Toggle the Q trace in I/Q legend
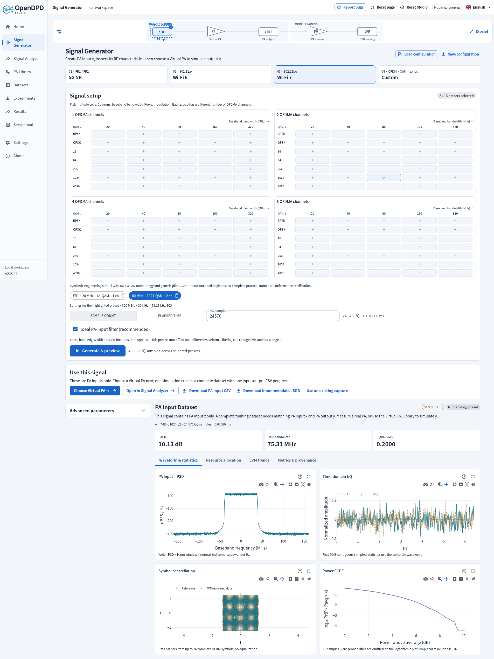This screenshot has height=659, width=494. tap(356, 494)
